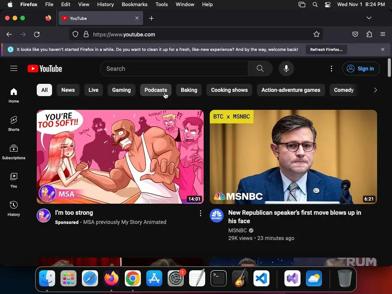Play the MSNBC video thumbnail

(293, 157)
